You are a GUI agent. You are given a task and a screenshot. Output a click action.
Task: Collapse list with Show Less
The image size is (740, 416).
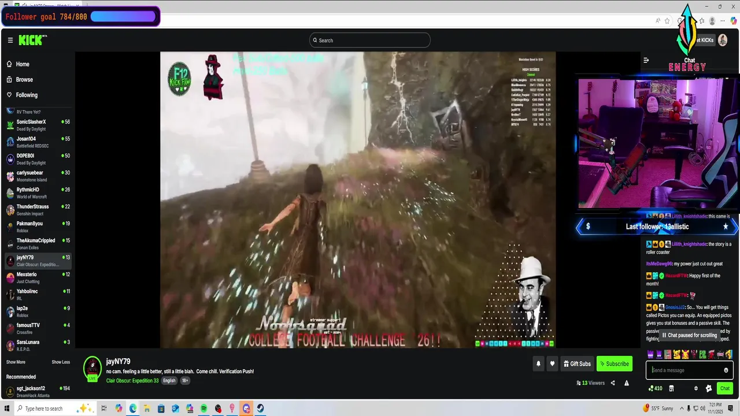pos(61,362)
